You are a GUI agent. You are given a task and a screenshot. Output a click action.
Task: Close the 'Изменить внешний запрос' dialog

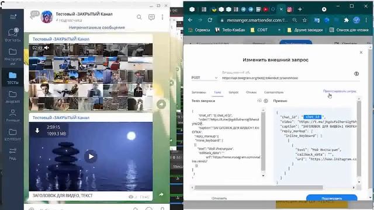(x=361, y=52)
